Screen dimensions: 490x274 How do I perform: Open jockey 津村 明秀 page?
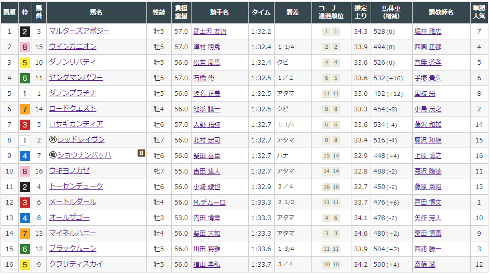click(x=207, y=47)
